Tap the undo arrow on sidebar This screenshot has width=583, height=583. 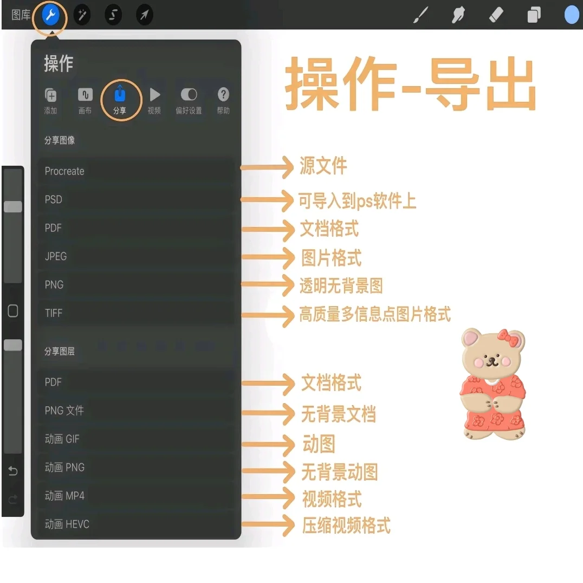pos(13,471)
